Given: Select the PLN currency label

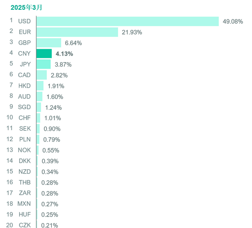Looking at the screenshot, I should point(24,139).
